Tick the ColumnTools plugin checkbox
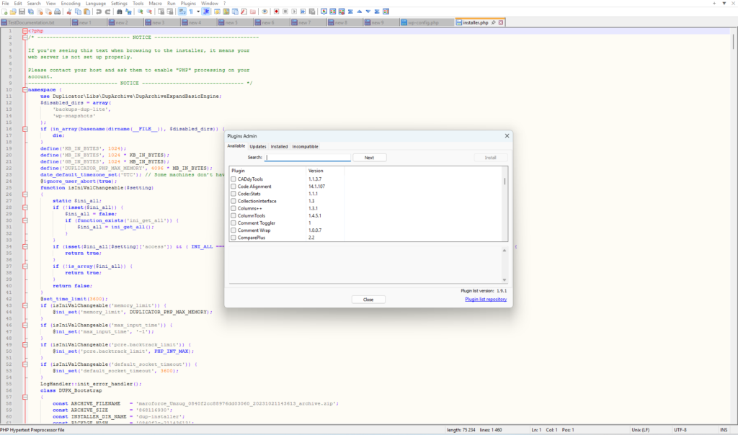The image size is (738, 435). tap(234, 215)
